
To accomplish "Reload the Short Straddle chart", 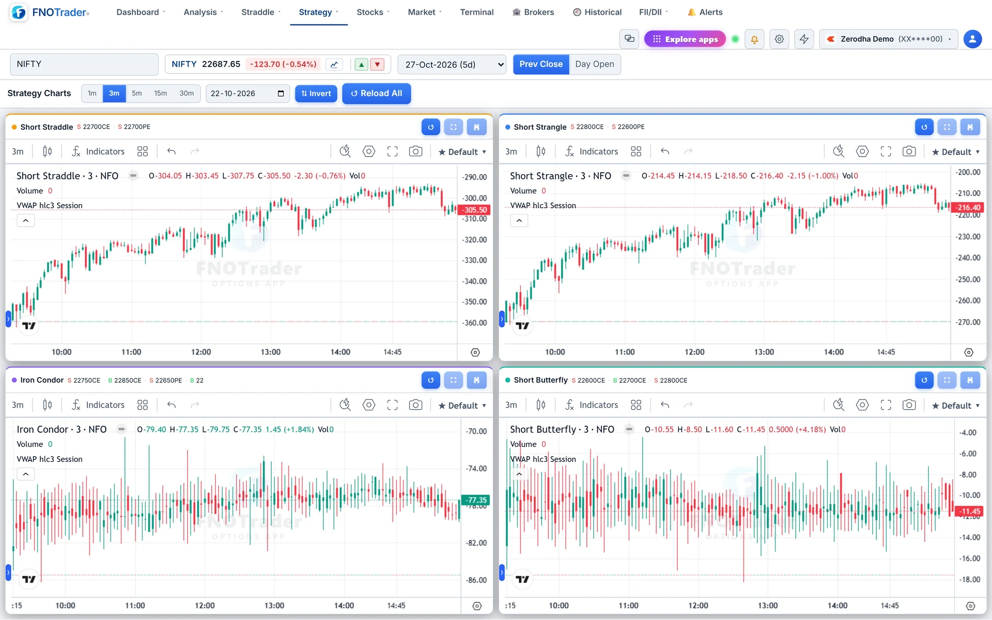I will coord(430,127).
